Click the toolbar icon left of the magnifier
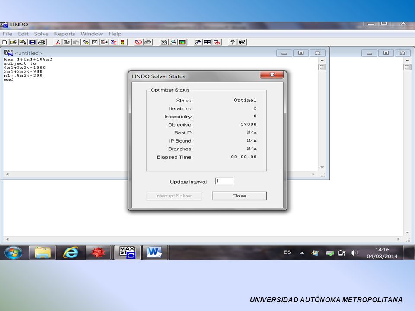Viewport: 415px width, 311px height. (x=164, y=42)
